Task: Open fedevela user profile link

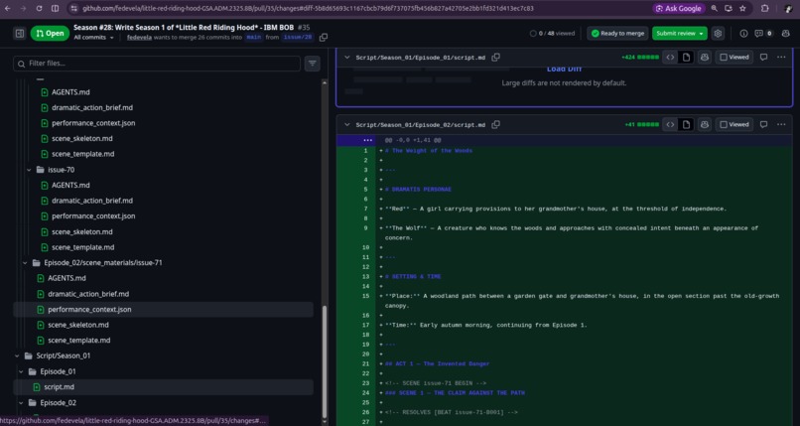Action: tap(139, 38)
